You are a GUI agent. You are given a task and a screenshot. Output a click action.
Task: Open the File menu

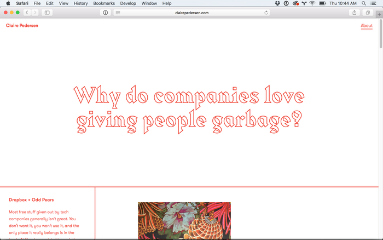(37, 3)
